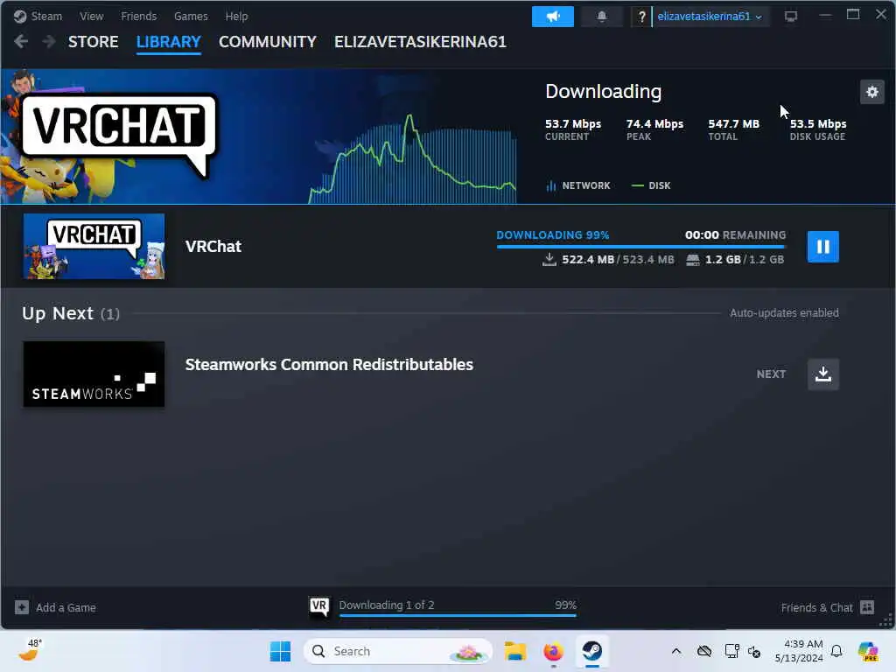Click the 74.4 Mbps PEAK speed value
Viewport: 896px width, 672px height.
[x=654, y=124]
